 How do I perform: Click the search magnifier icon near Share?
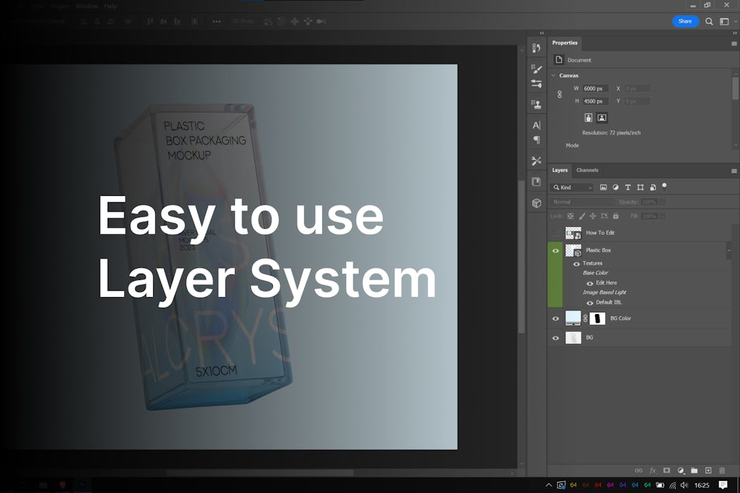pyautogui.click(x=709, y=21)
